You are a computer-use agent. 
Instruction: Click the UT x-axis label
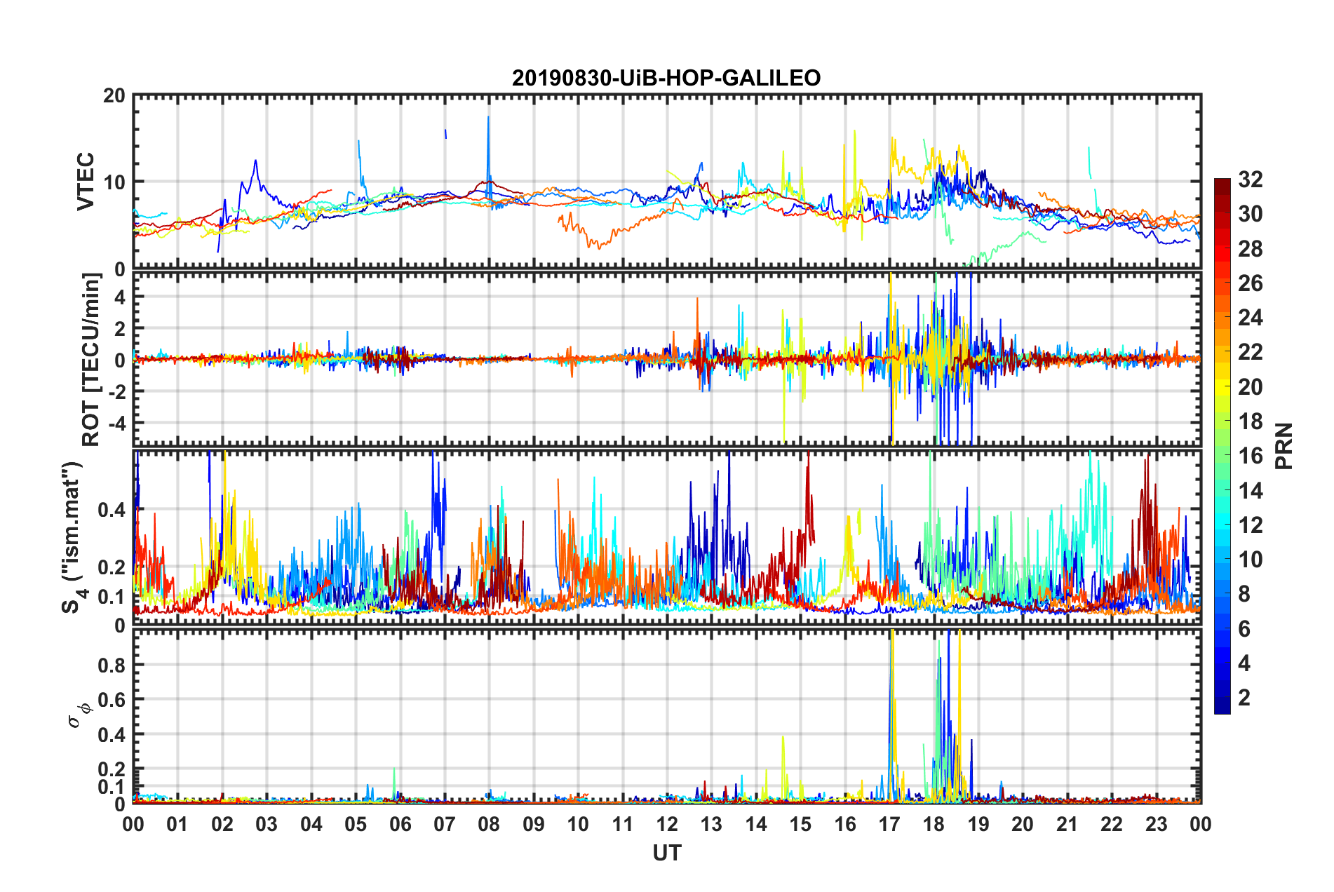click(666, 853)
